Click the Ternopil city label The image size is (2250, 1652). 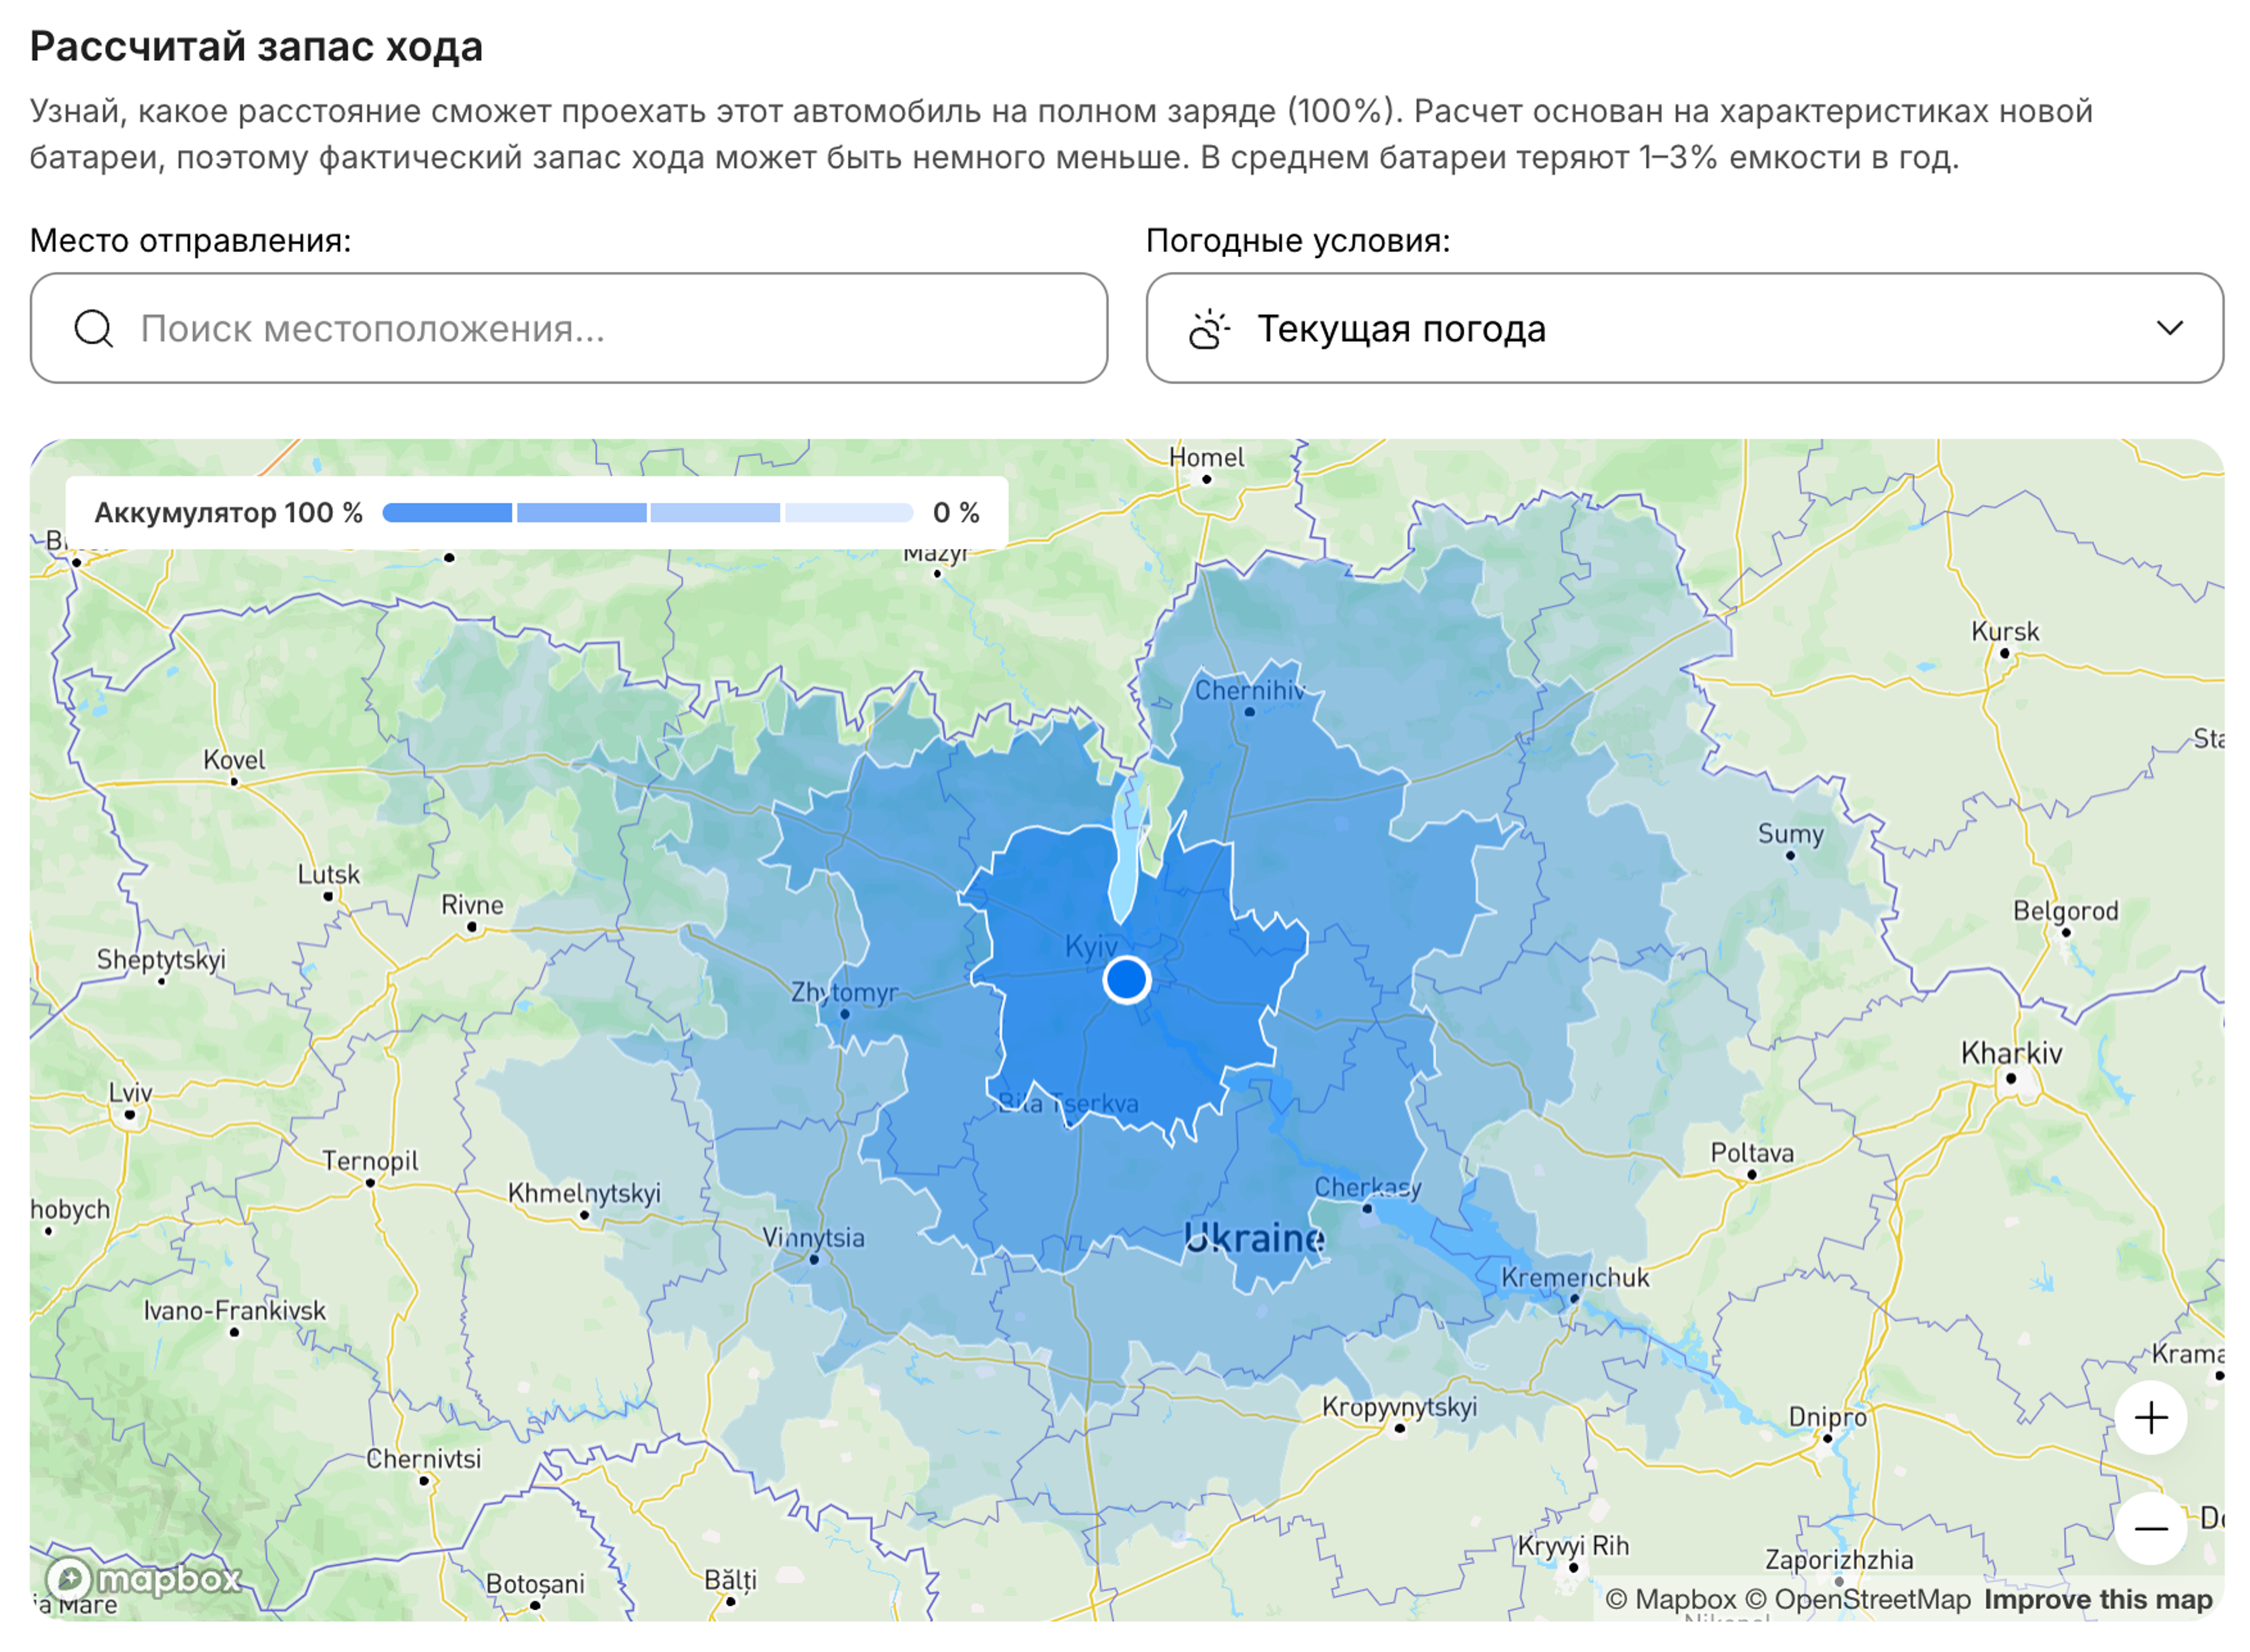(x=370, y=1161)
